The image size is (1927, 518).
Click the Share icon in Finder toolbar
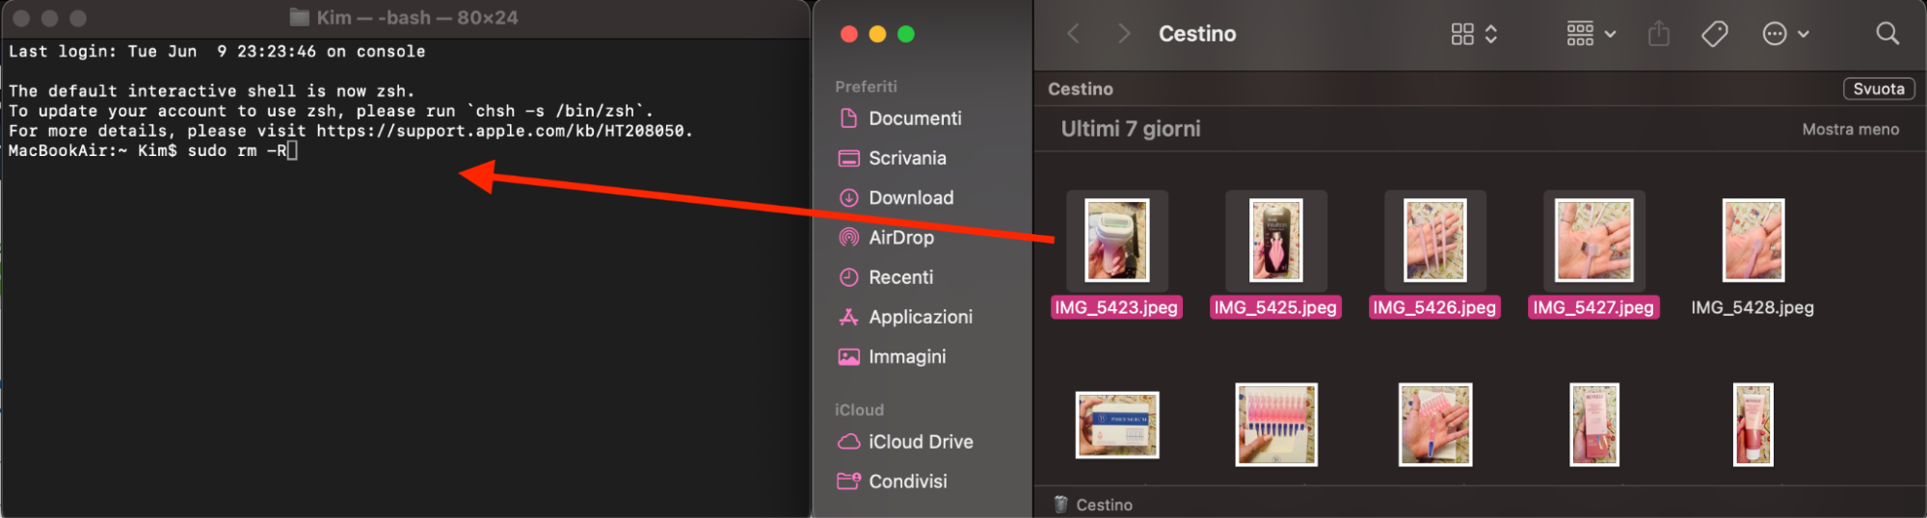pos(1658,34)
